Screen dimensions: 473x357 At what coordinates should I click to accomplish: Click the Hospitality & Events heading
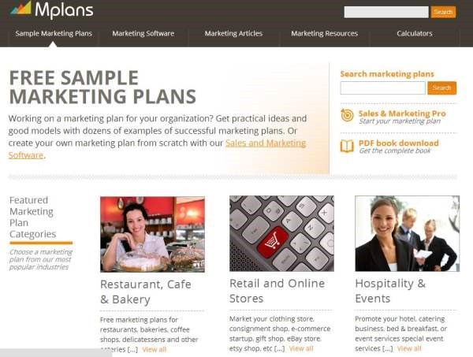pos(390,291)
